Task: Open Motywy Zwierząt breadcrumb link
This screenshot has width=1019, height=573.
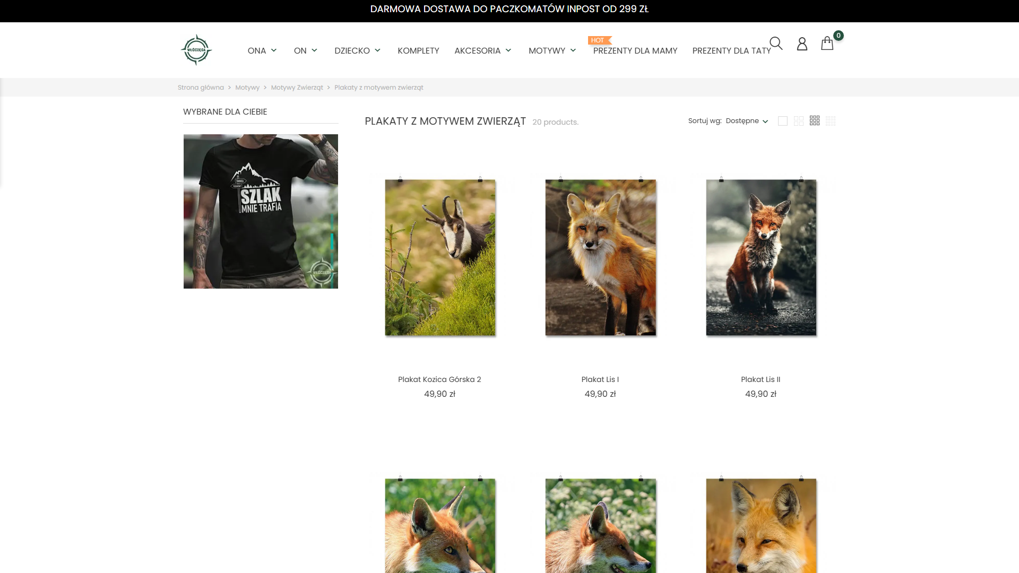Action: (x=297, y=88)
